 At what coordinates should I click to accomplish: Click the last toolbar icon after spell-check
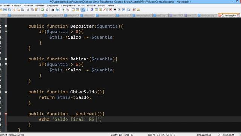point(138,10)
